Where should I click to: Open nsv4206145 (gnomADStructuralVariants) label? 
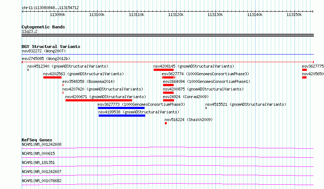pyautogui.click(x=194, y=66)
